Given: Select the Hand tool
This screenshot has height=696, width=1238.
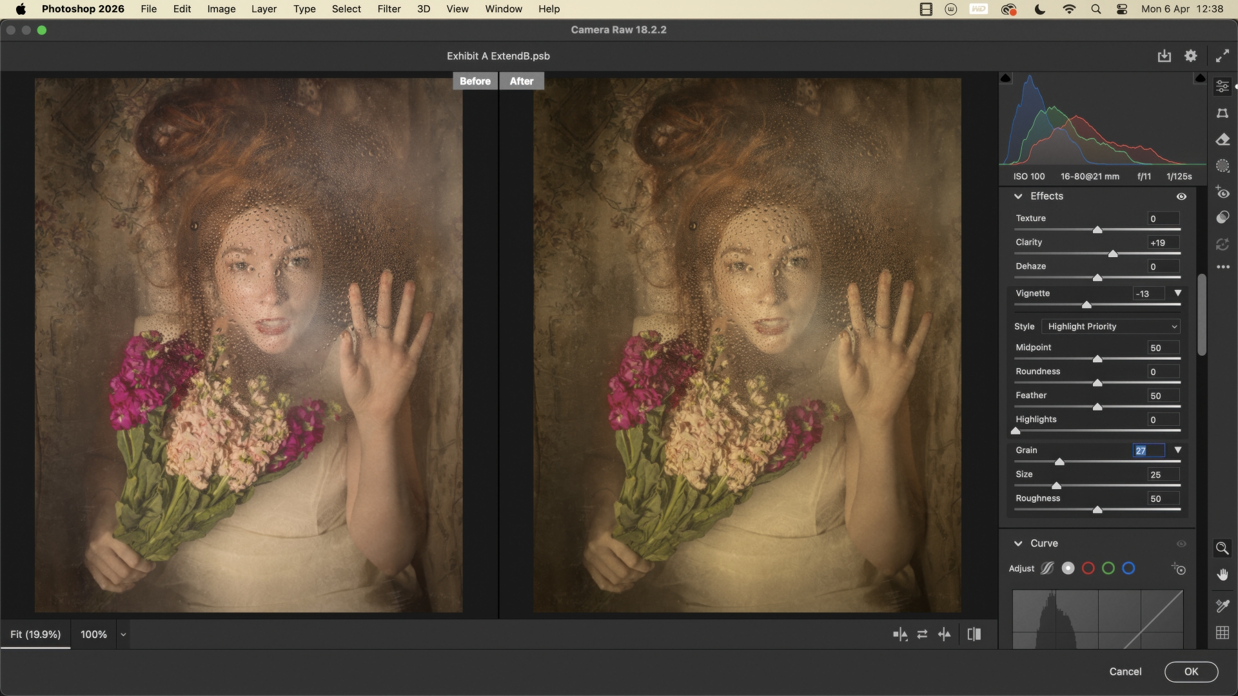Looking at the screenshot, I should 1222,575.
